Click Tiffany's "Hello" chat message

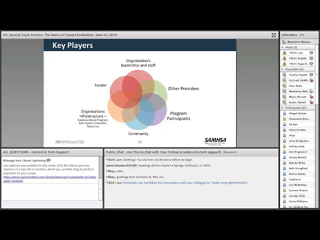(x=114, y=171)
